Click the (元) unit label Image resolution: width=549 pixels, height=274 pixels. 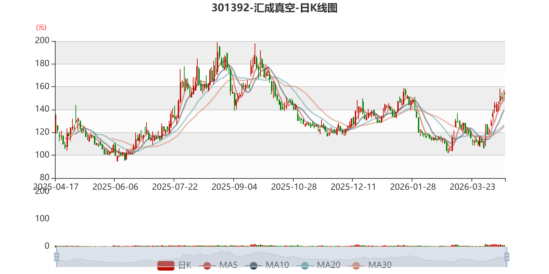tap(41, 27)
